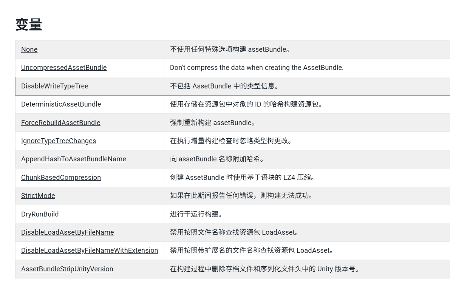Click the DisableLoadAssetByFileName link
The image size is (450, 297).
tap(67, 232)
